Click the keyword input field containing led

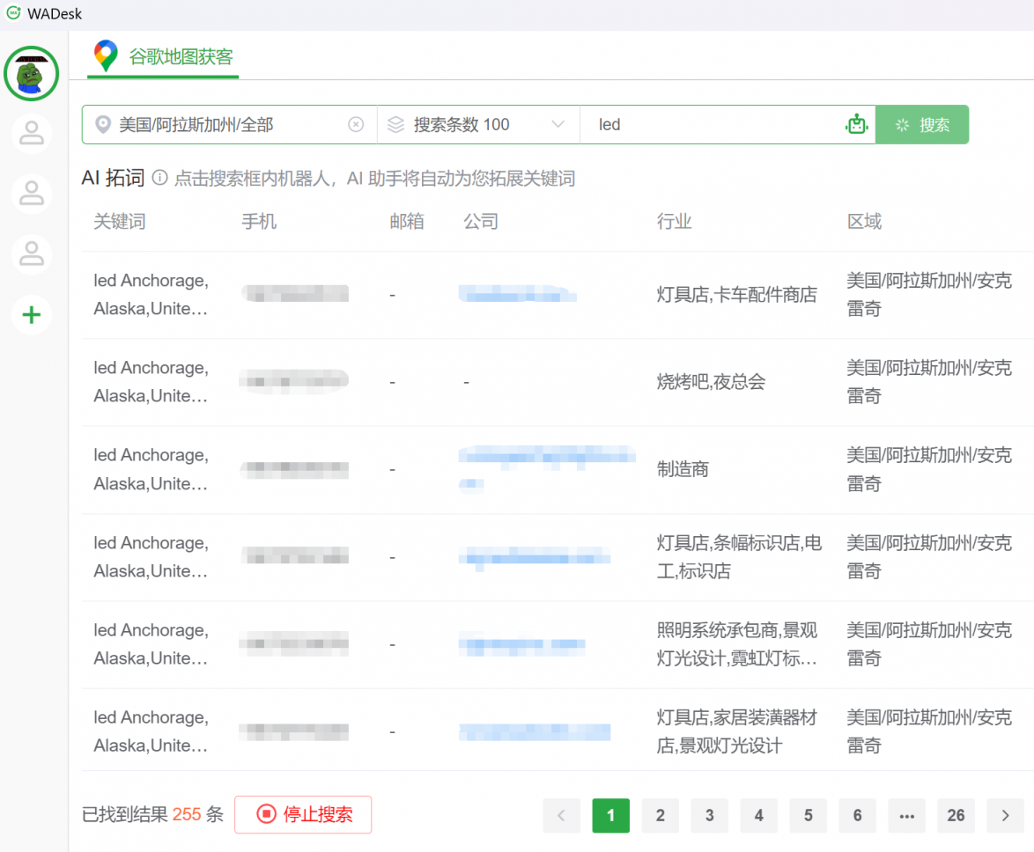tap(713, 125)
